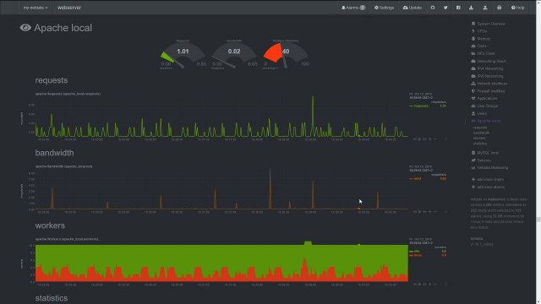Open the Twitter icon link

point(445,8)
